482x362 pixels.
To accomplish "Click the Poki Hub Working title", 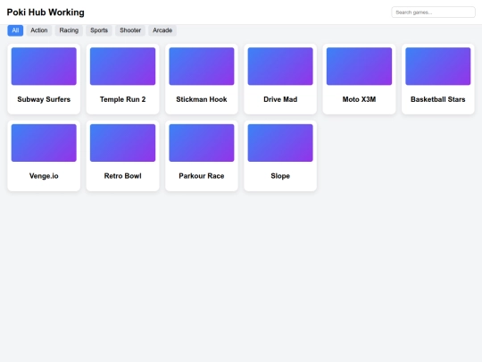I will (x=46, y=13).
